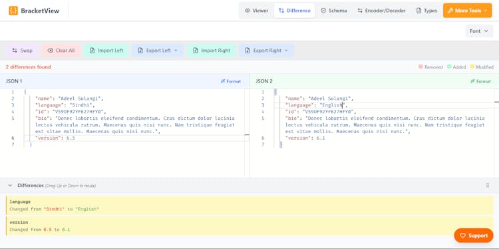
Task: Click version 6.1 in JSON 2
Action: tap(321, 138)
